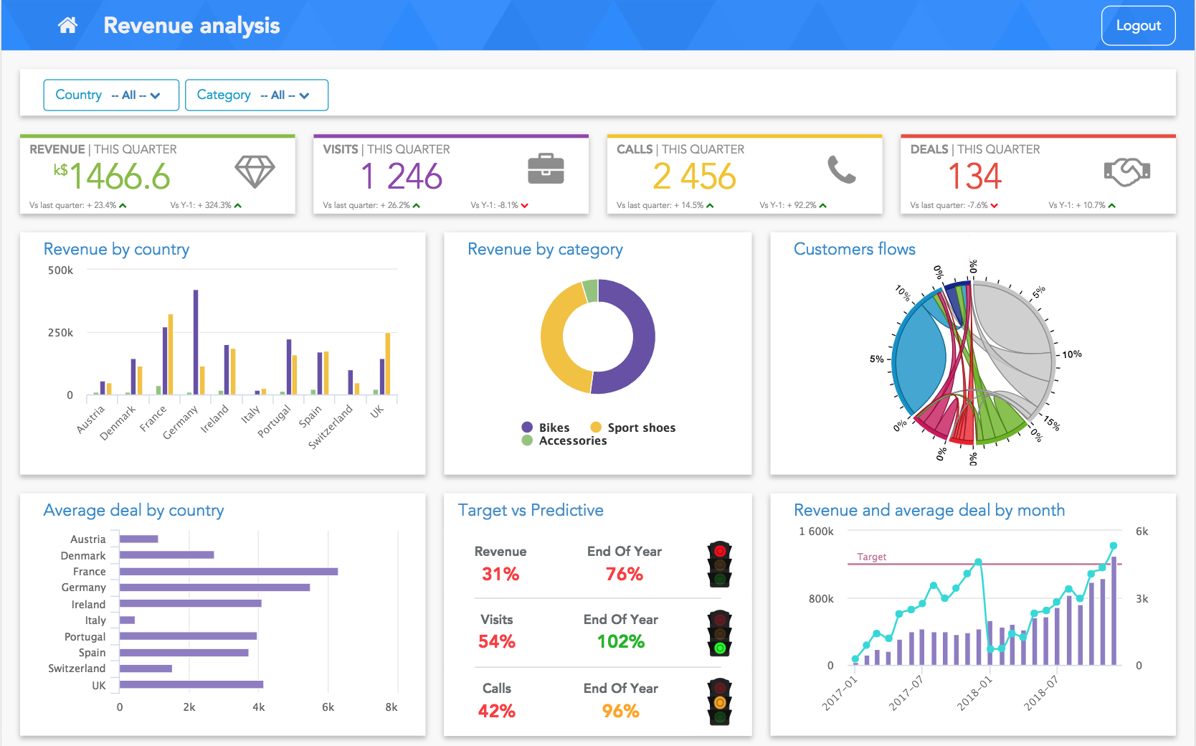Click the Switzerland label under Revenue by country

[331, 427]
